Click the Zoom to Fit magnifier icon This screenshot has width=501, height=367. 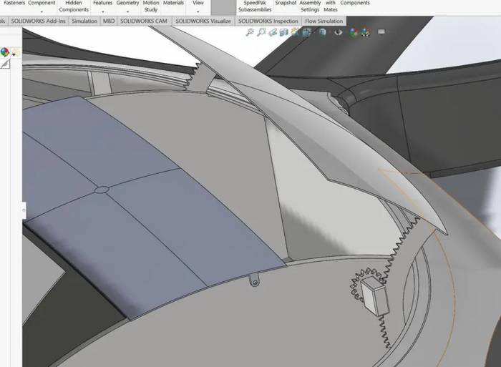click(250, 32)
